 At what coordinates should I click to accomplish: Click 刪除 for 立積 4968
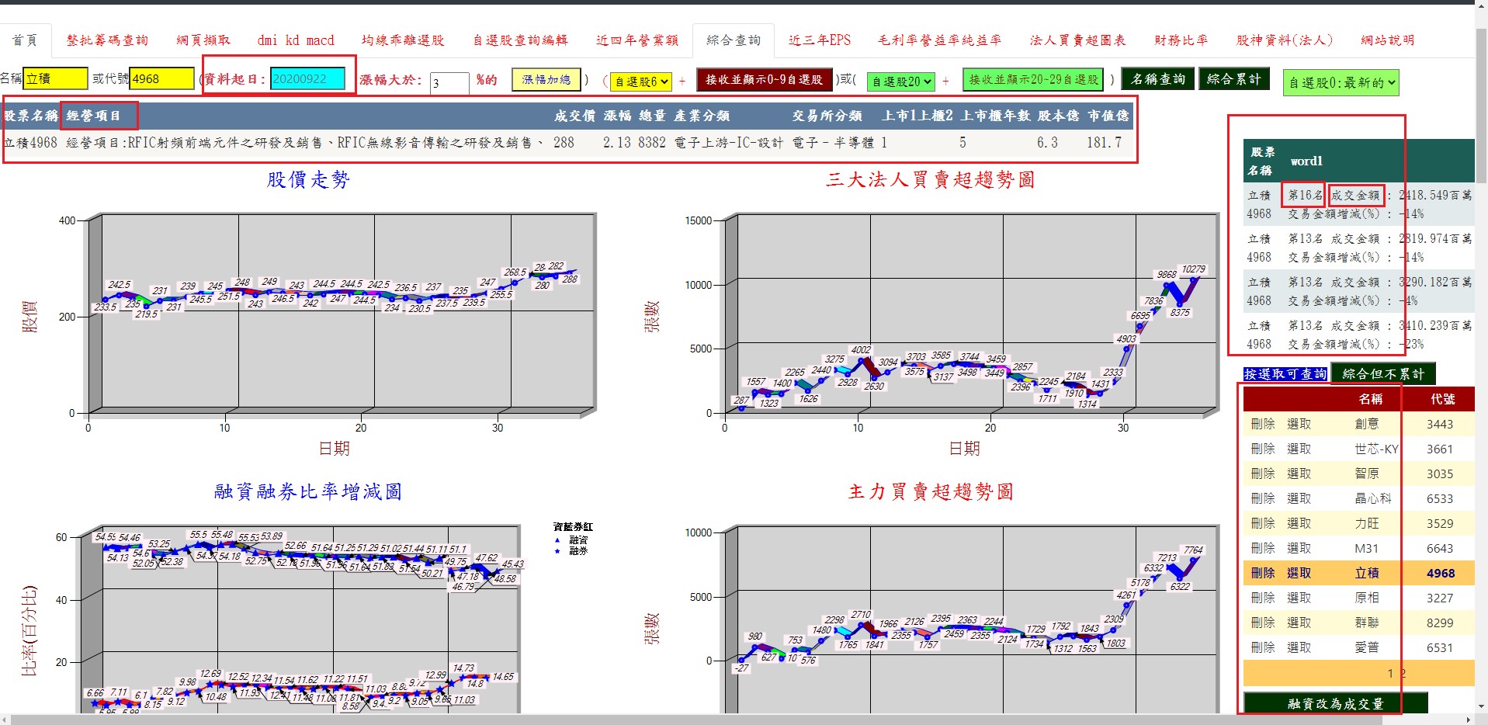pos(1263,573)
